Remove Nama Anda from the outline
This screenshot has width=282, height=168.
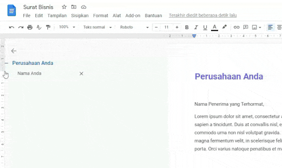[x=81, y=74]
